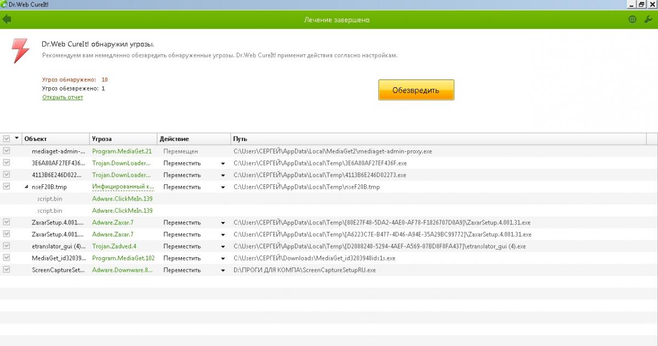Click the Обезвредить button

[416, 90]
